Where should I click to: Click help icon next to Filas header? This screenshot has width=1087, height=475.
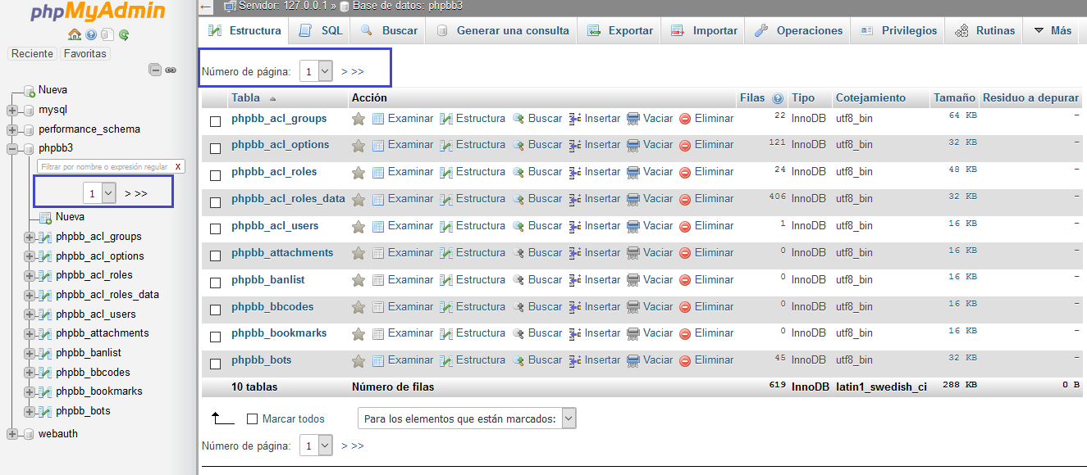(x=778, y=98)
